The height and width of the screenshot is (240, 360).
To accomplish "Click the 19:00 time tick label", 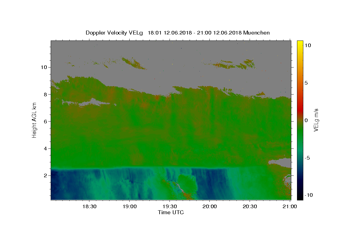I will (x=129, y=206).
